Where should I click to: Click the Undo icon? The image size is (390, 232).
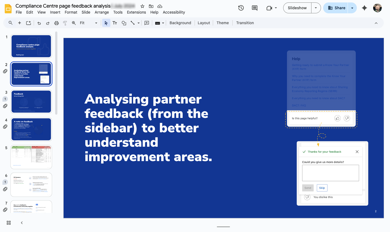39,23
